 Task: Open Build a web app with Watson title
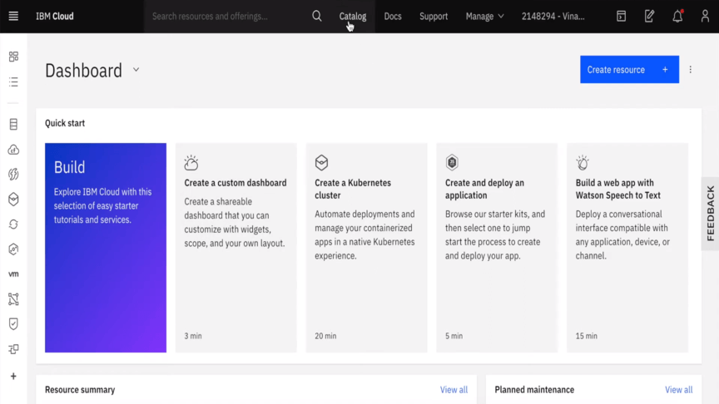pyautogui.click(x=617, y=189)
